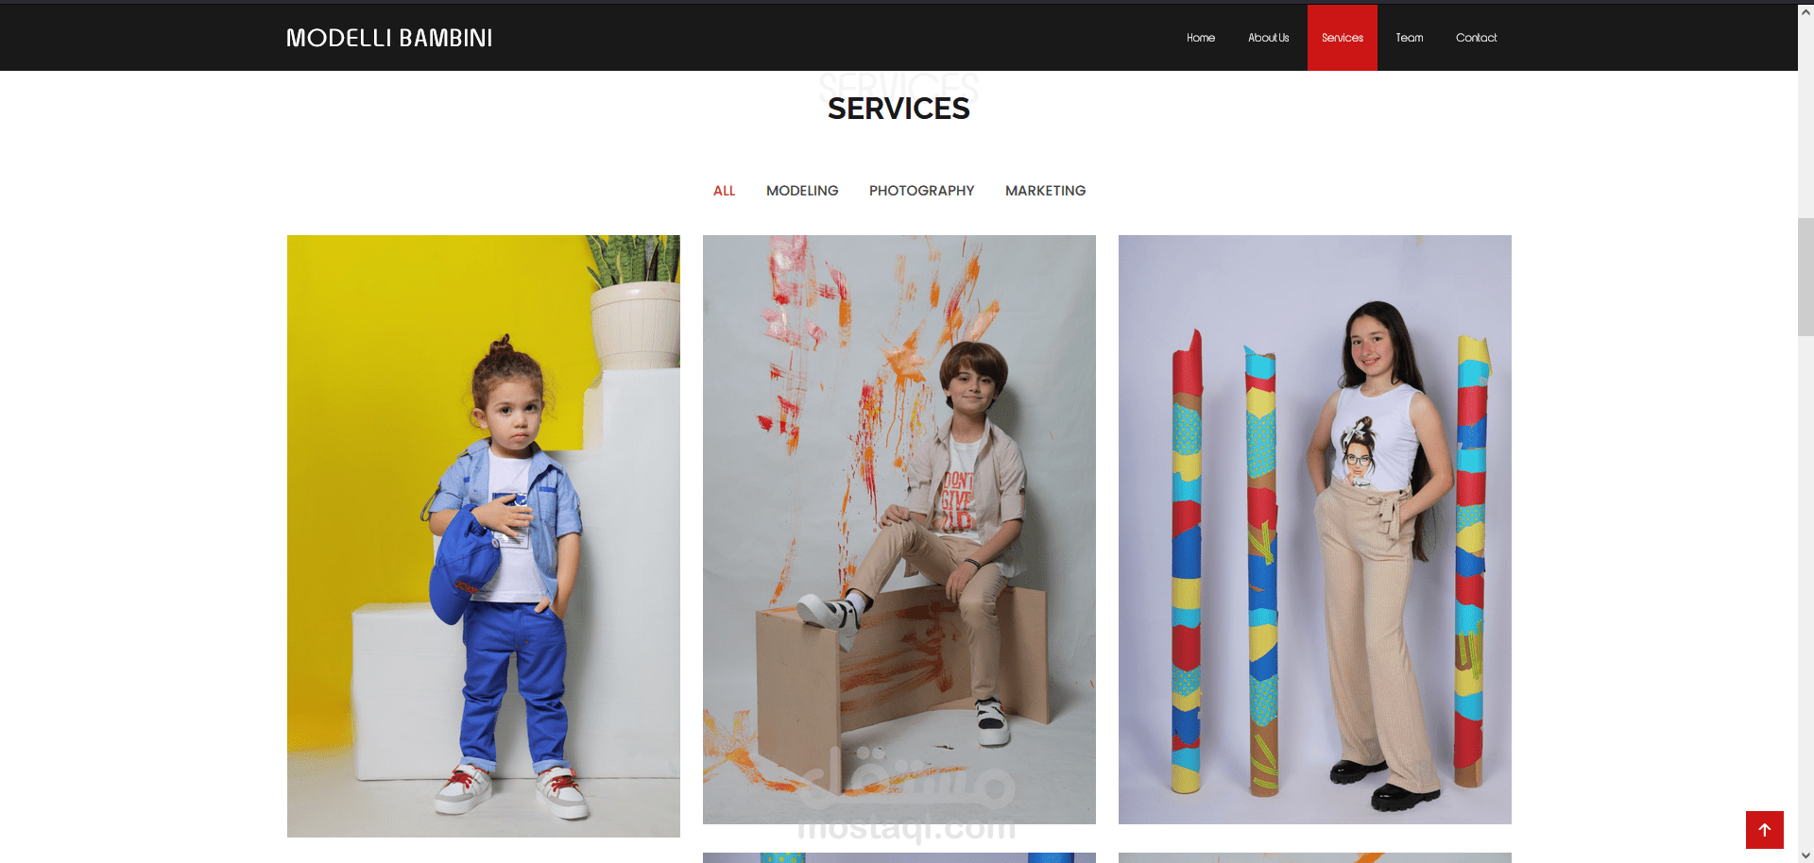Screen dimensions: 1814x863
Task: Select the ALL filter tab
Action: click(724, 191)
